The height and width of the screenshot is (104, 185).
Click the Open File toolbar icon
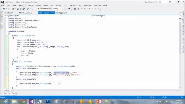tap(18, 9)
